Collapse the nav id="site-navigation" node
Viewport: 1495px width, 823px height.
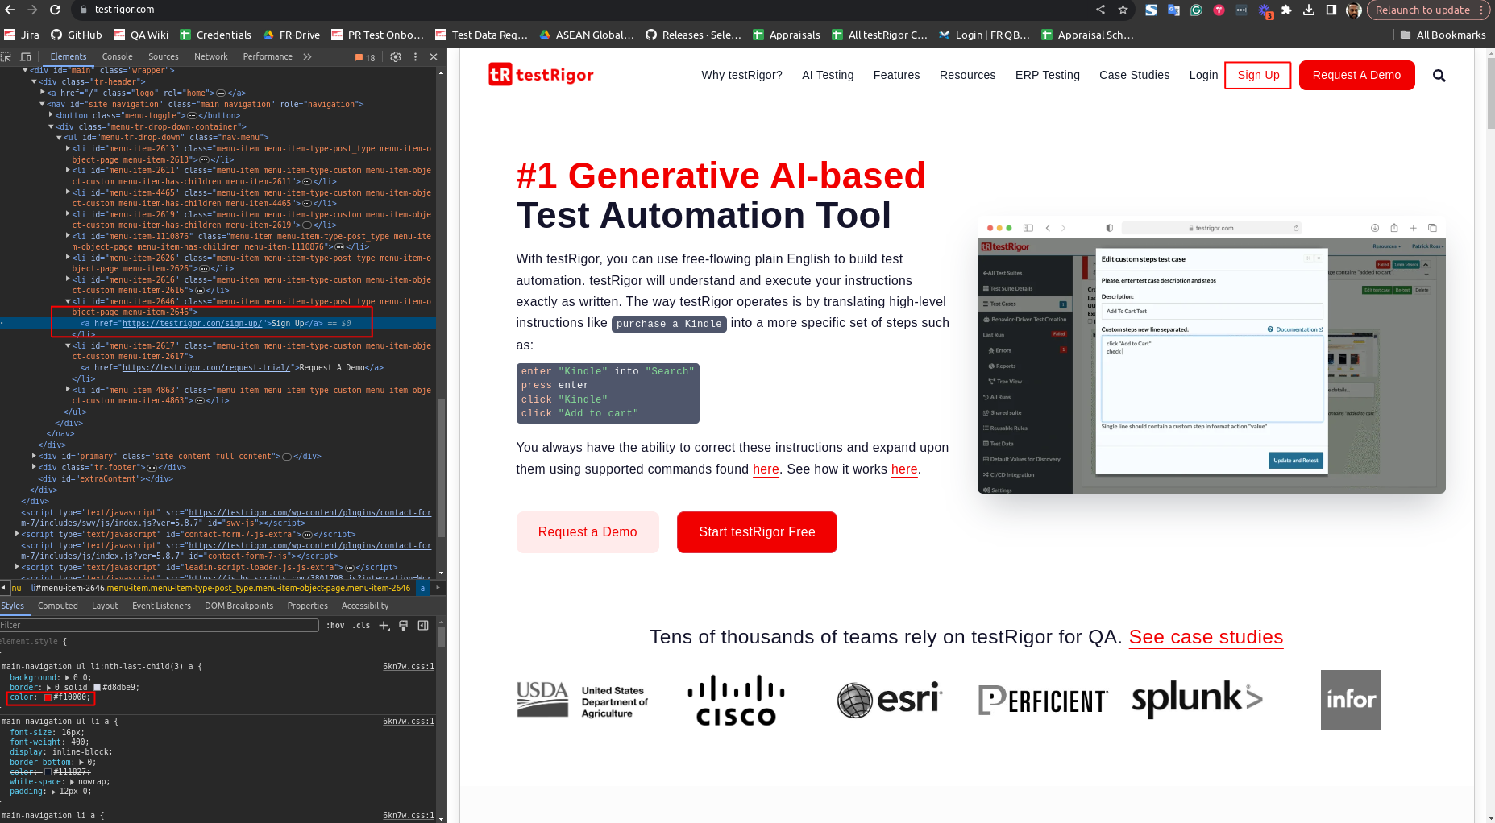[43, 104]
